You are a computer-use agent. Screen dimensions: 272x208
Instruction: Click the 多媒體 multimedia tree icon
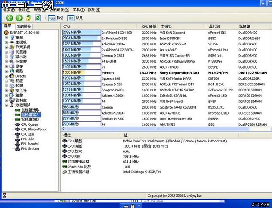pos(12,62)
